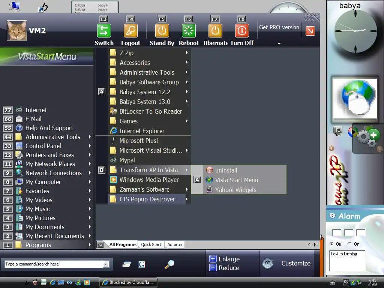Viewport: 384px width, 288px height.
Task: Select the On alarm radio button
Action: tap(349, 244)
